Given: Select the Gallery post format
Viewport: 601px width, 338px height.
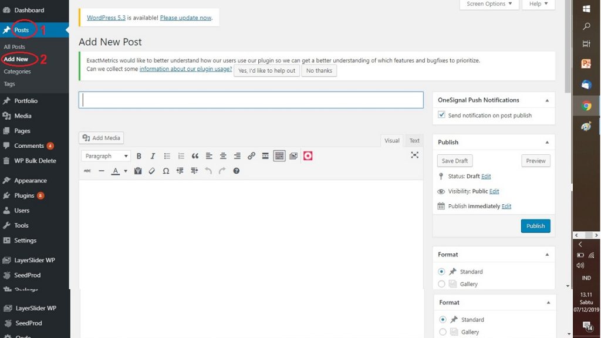Looking at the screenshot, I should [441, 284].
